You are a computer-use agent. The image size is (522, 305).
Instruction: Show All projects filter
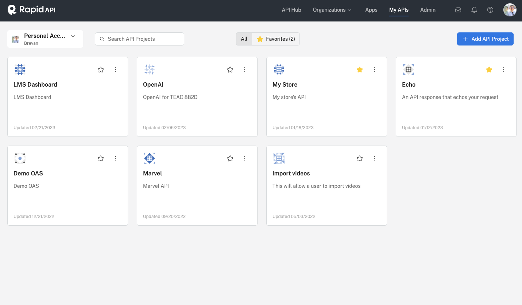coord(244,39)
